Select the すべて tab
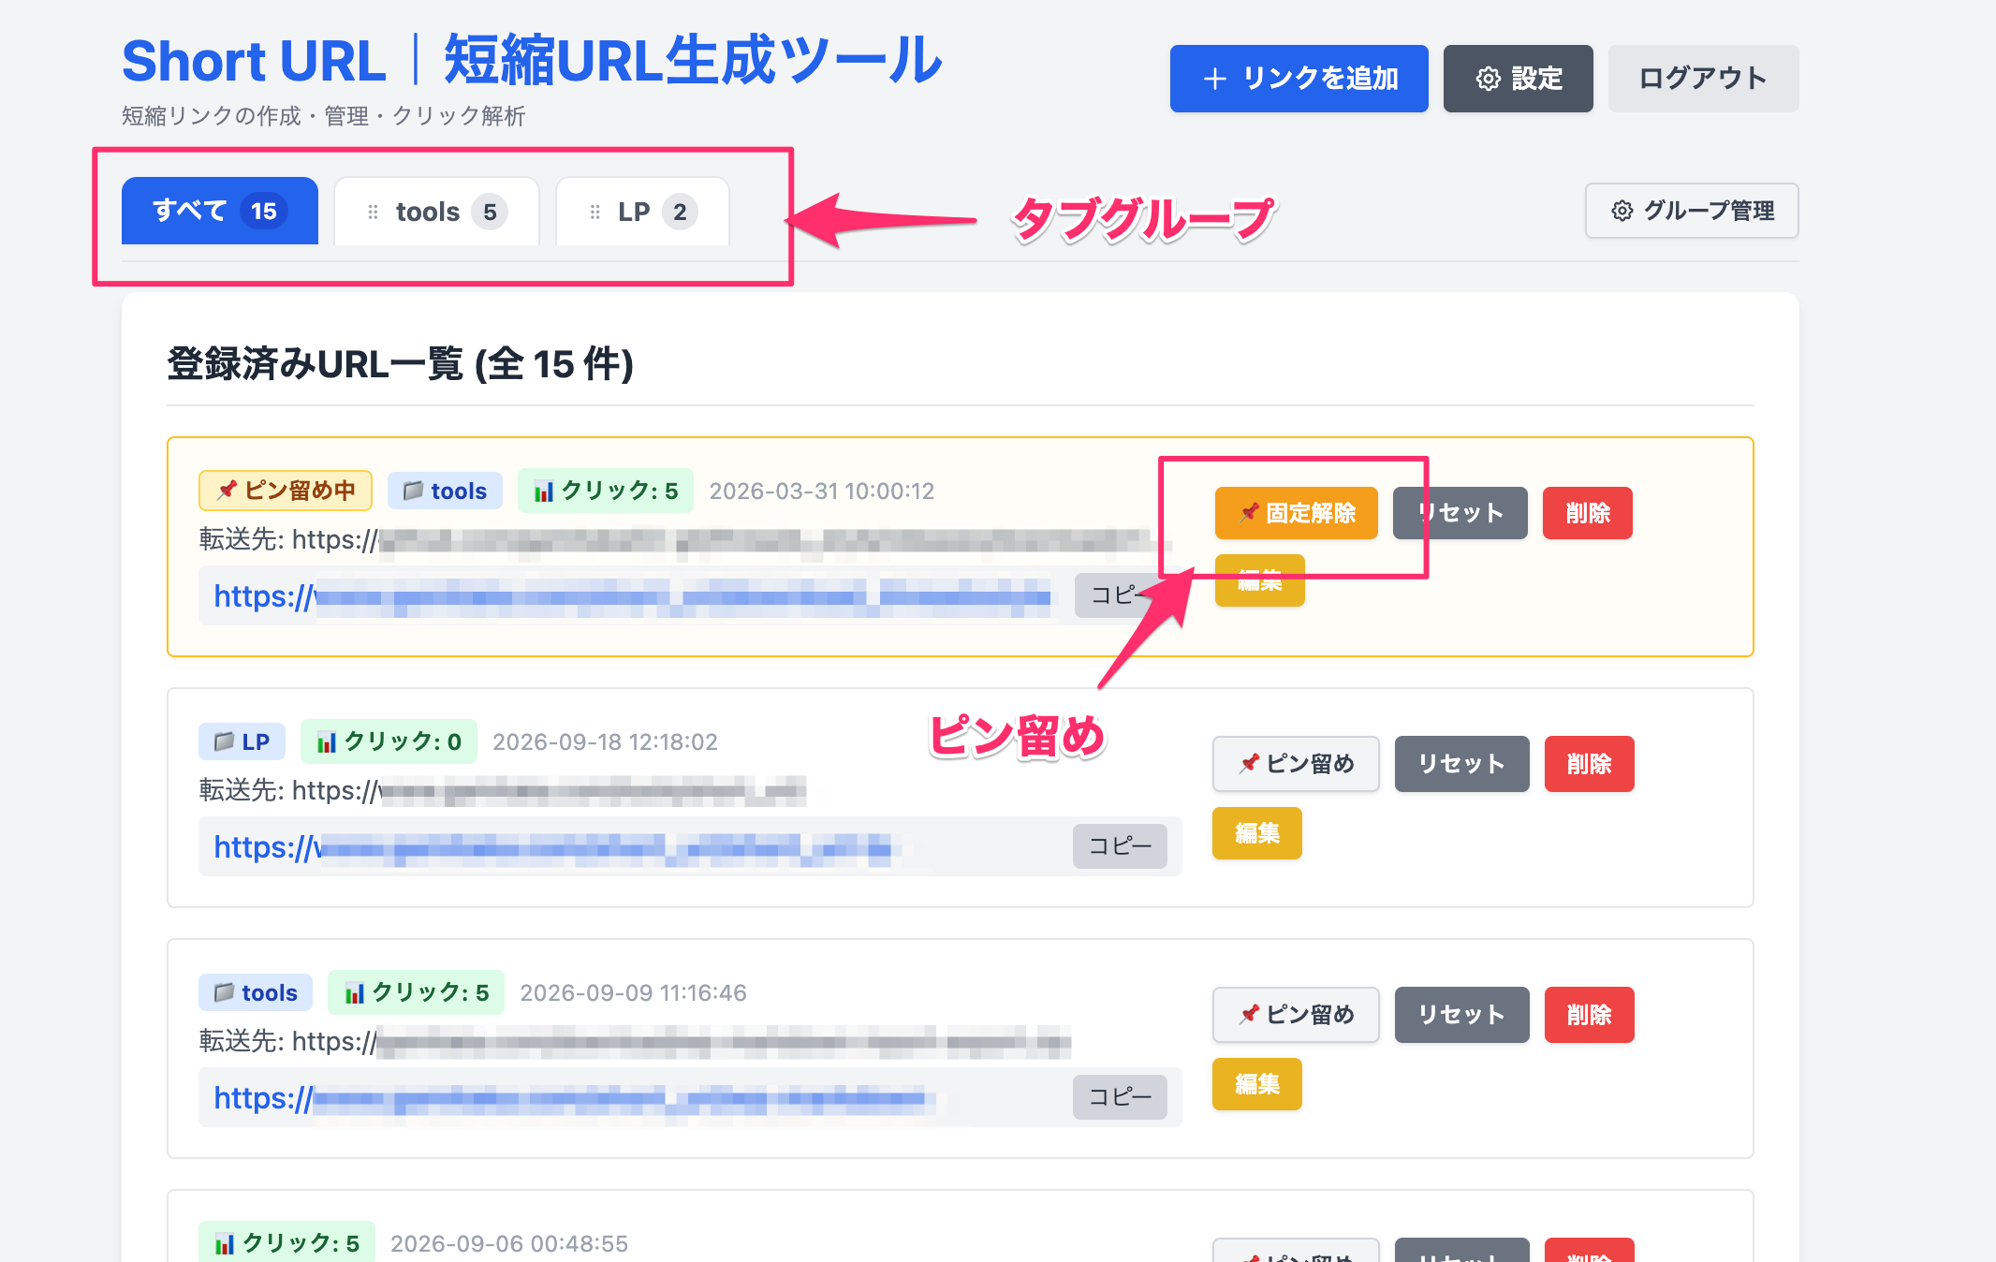Viewport: 1996px width, 1262px height. point(220,211)
